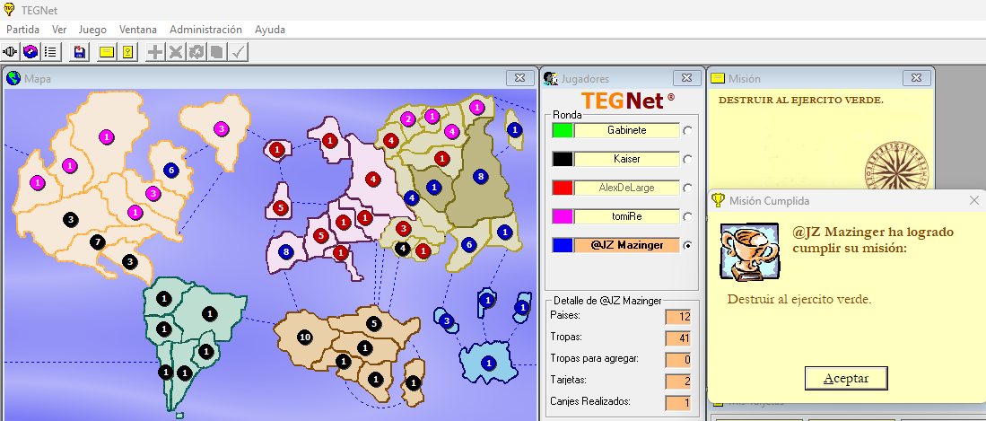Click the Tarjetas value 2

tap(678, 381)
